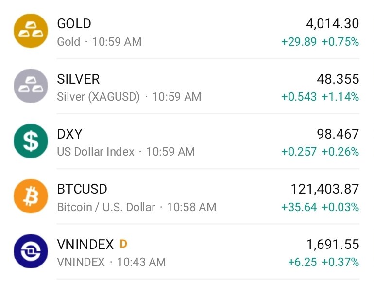The width and height of the screenshot is (374, 283).
Task: Select the DXY symbol name
Action: tap(70, 134)
